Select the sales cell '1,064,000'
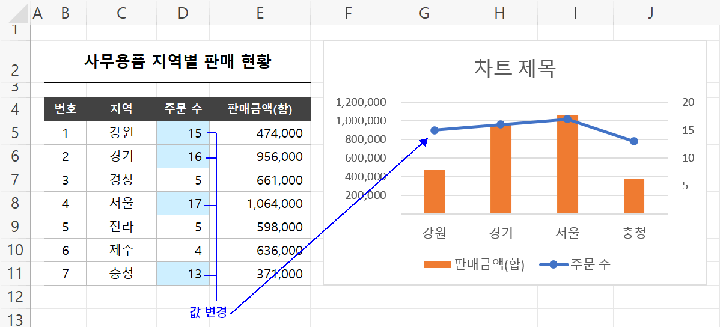Viewport: 720px width, 327px height. [x=260, y=203]
